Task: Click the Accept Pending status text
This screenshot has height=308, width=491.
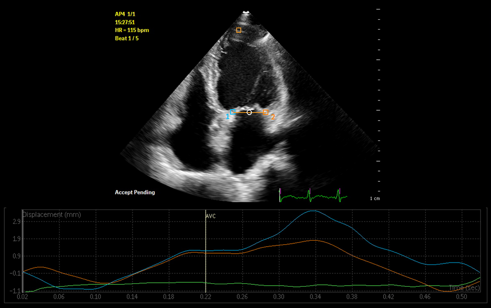Action: tap(134, 192)
